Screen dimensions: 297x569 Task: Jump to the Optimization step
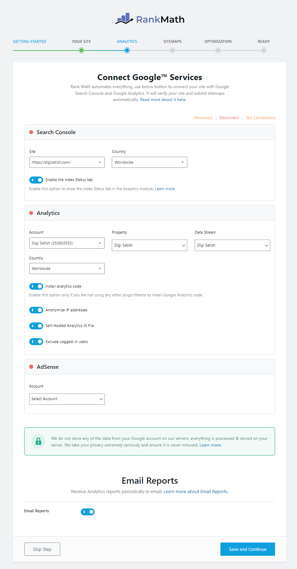click(x=218, y=41)
